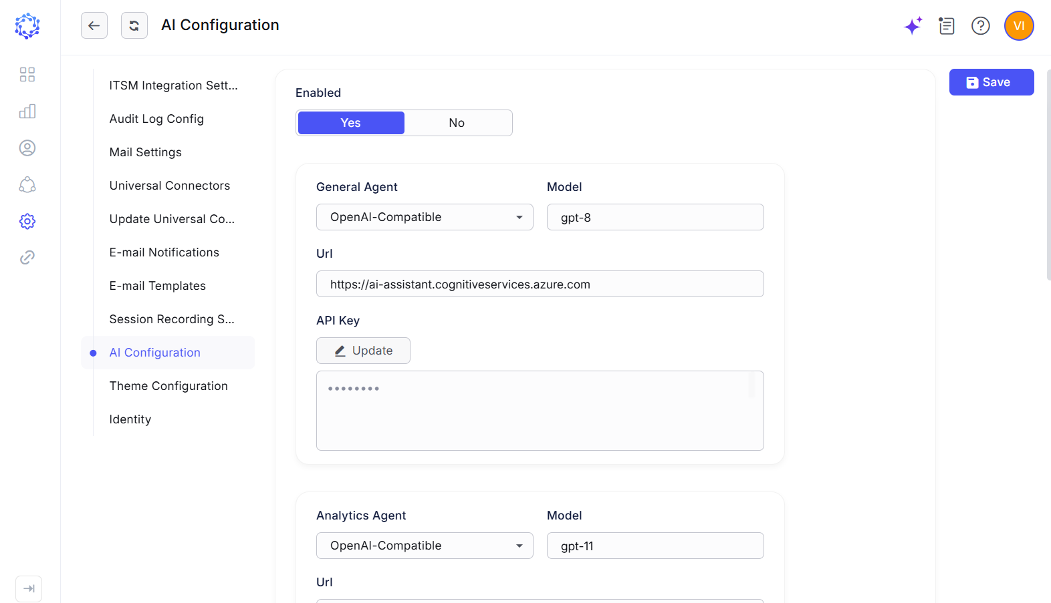
Task: Open the settings gear sidebar icon
Action: [x=27, y=221]
